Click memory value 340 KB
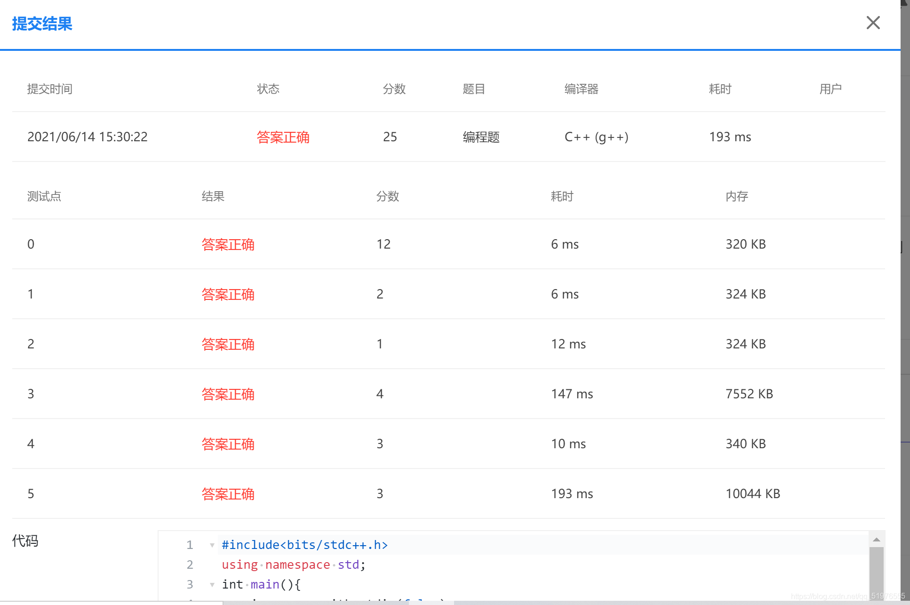Screen dimensions: 910x605 coord(746,444)
